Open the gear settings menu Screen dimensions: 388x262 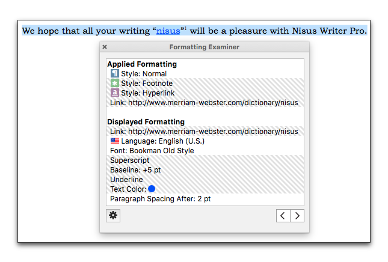pos(113,216)
